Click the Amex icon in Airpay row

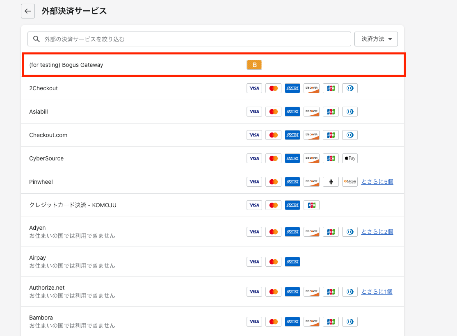[x=292, y=262]
